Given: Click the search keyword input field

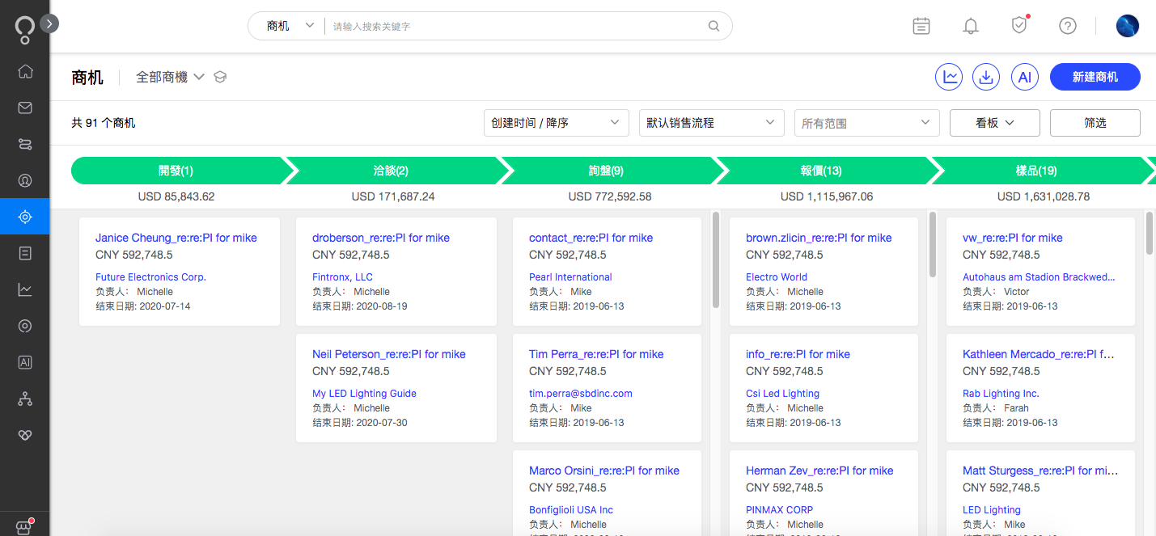Looking at the screenshot, I should (518, 26).
